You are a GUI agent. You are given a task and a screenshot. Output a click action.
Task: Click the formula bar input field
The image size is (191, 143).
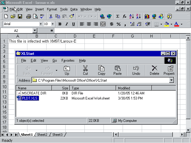(122, 31)
